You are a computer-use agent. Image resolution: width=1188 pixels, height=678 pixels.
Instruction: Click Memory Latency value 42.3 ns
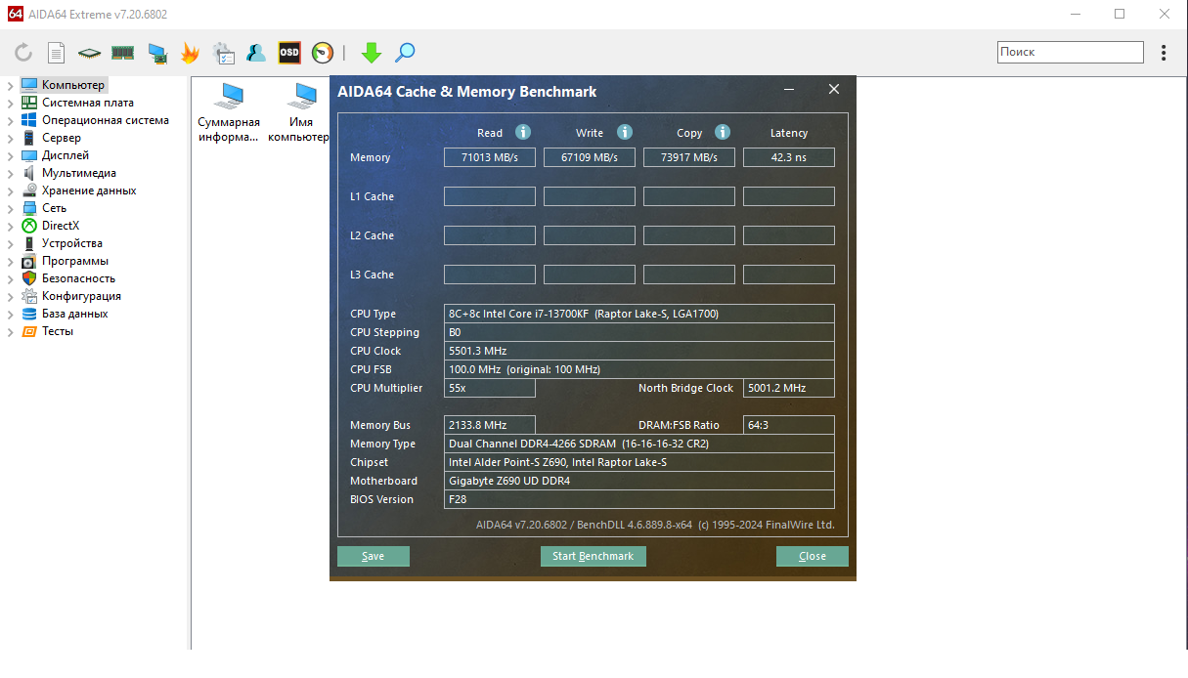pos(789,157)
